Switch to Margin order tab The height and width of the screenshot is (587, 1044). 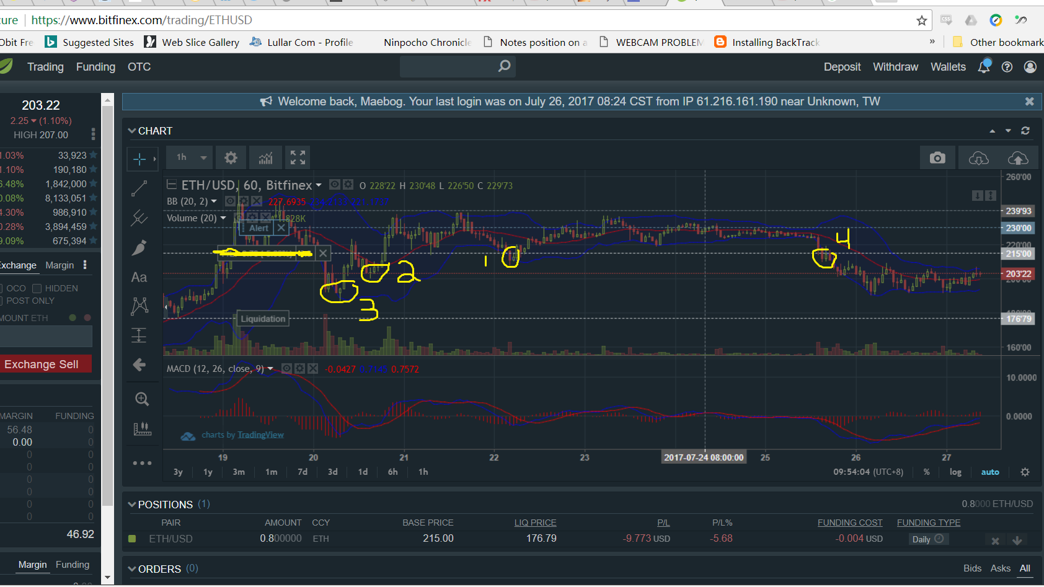[60, 265]
